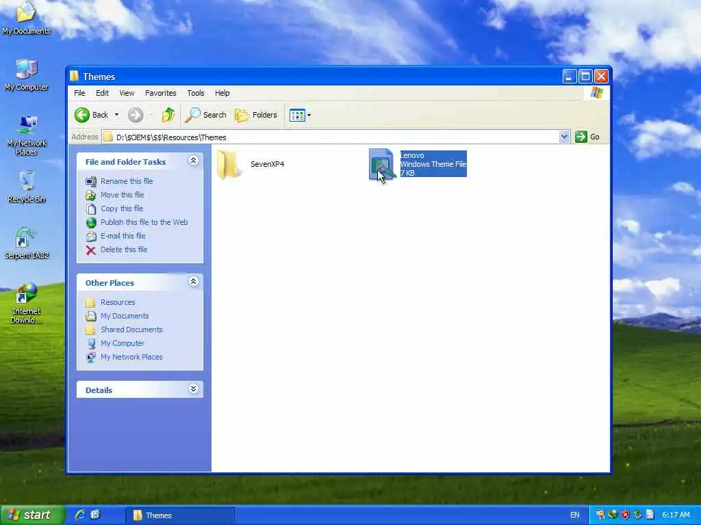Select My Network Places desktop icon
Viewport: 701px width, 525px height.
(x=27, y=135)
